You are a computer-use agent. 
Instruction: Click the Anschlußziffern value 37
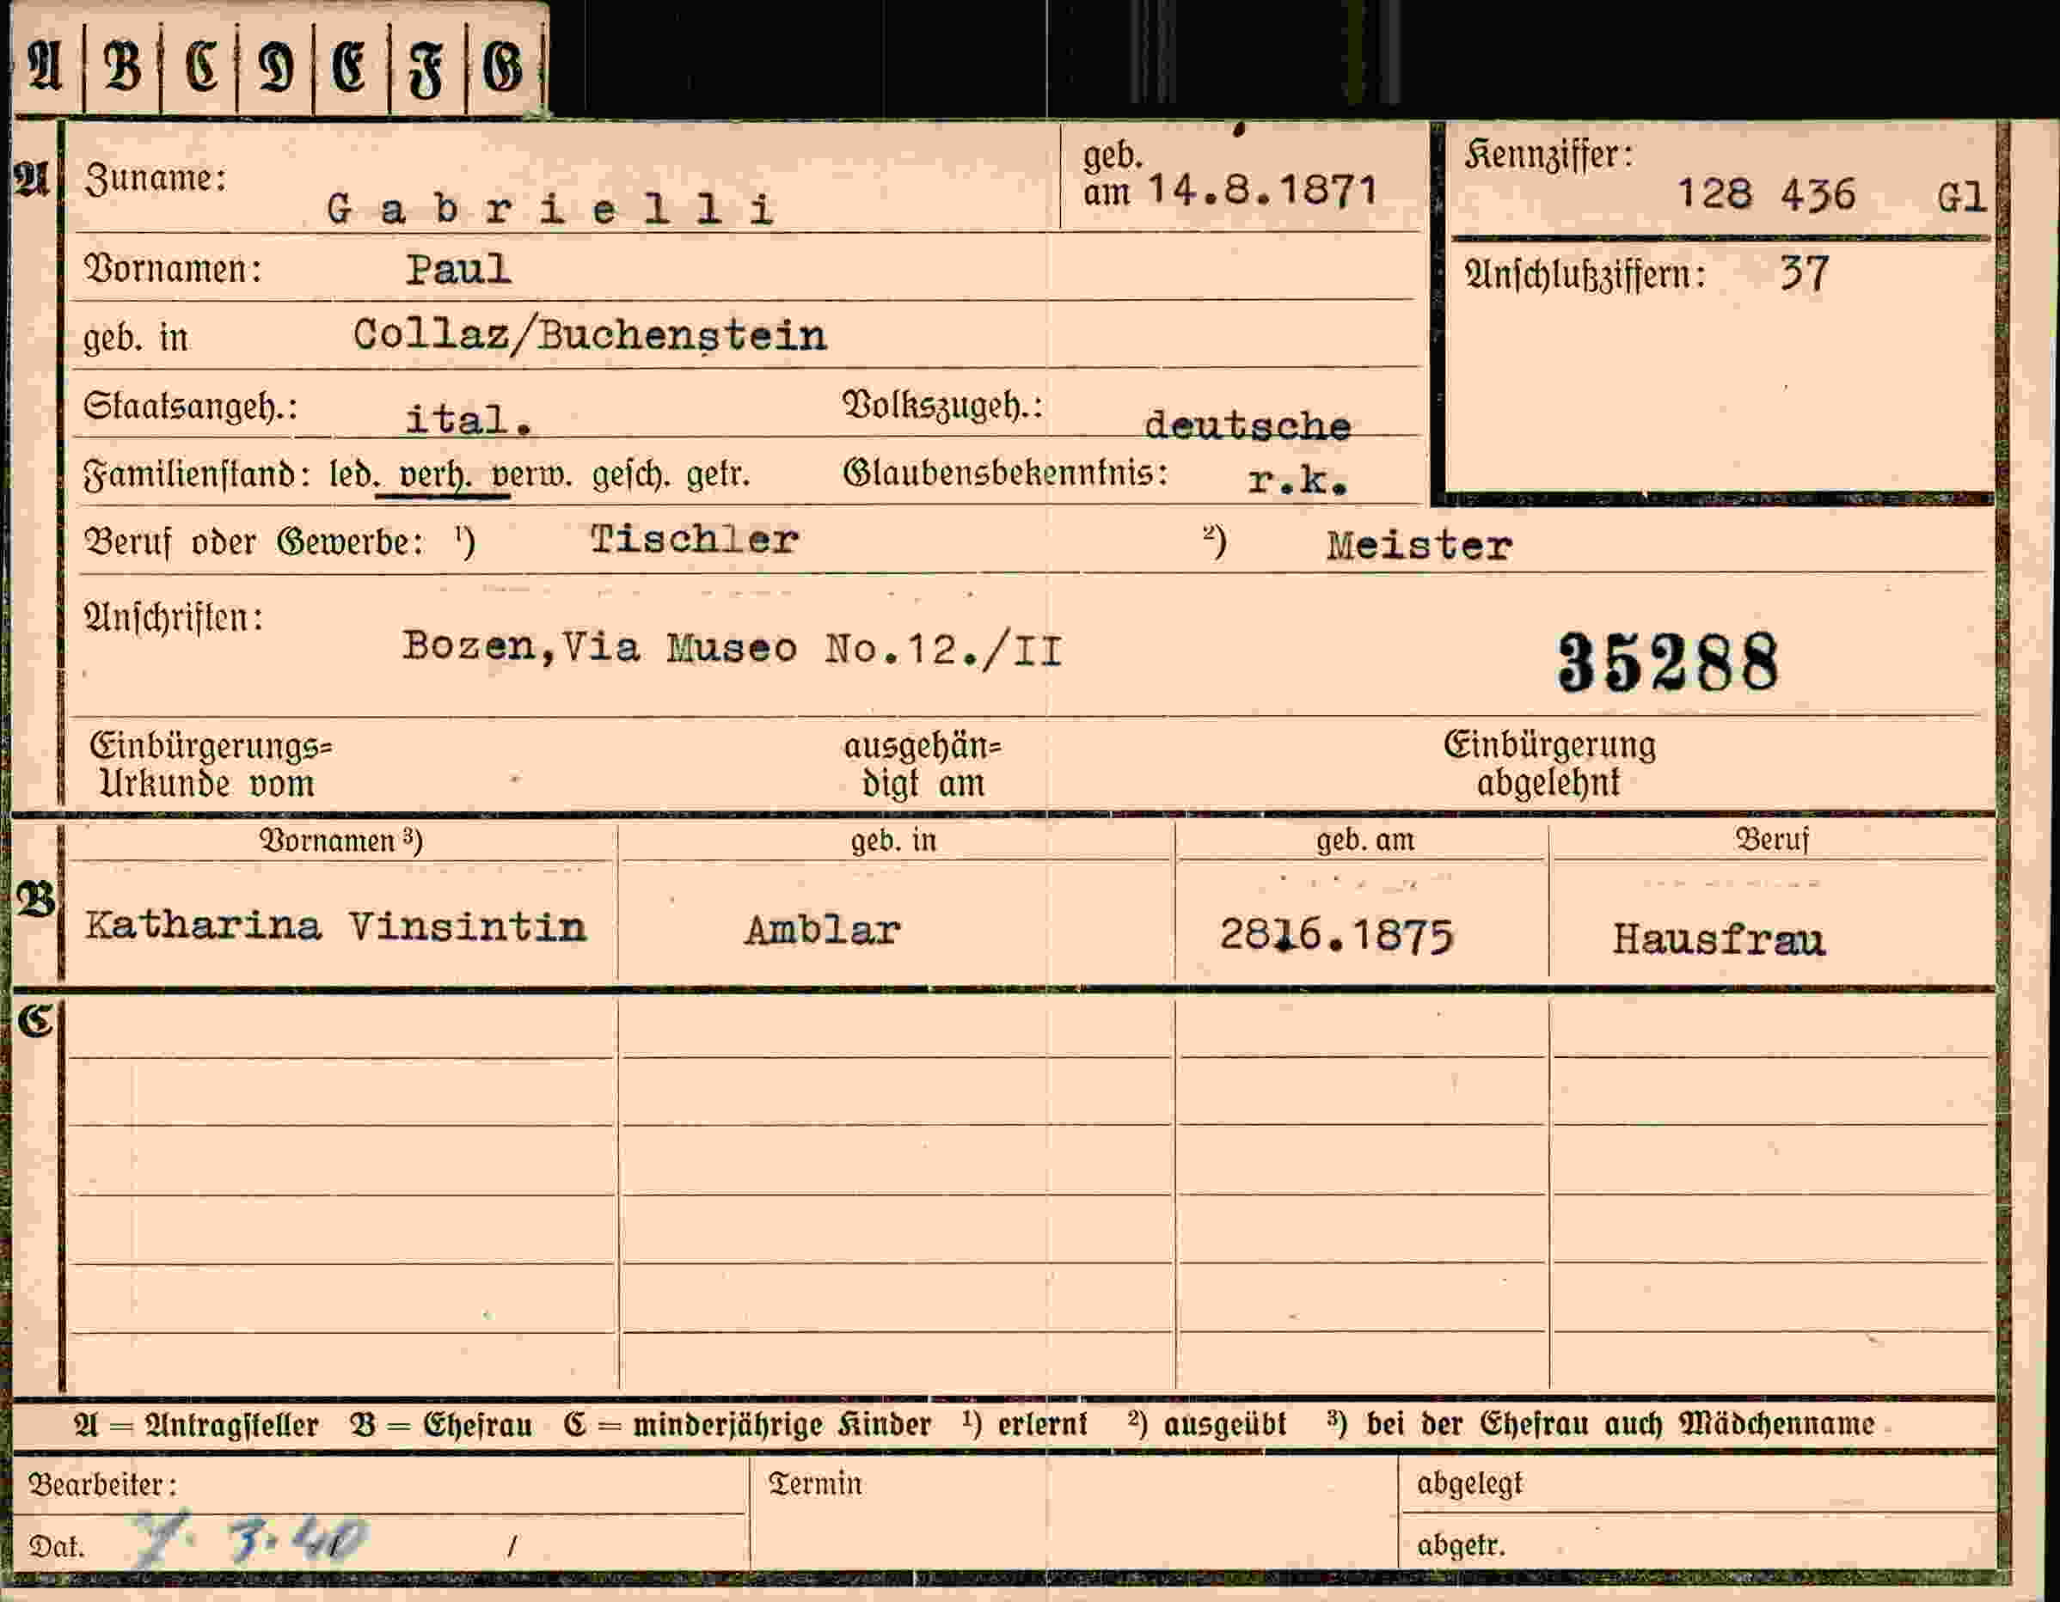(1804, 274)
